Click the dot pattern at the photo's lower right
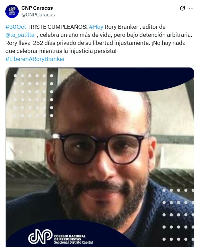The height and width of the screenshot is (247, 198). pos(178,215)
